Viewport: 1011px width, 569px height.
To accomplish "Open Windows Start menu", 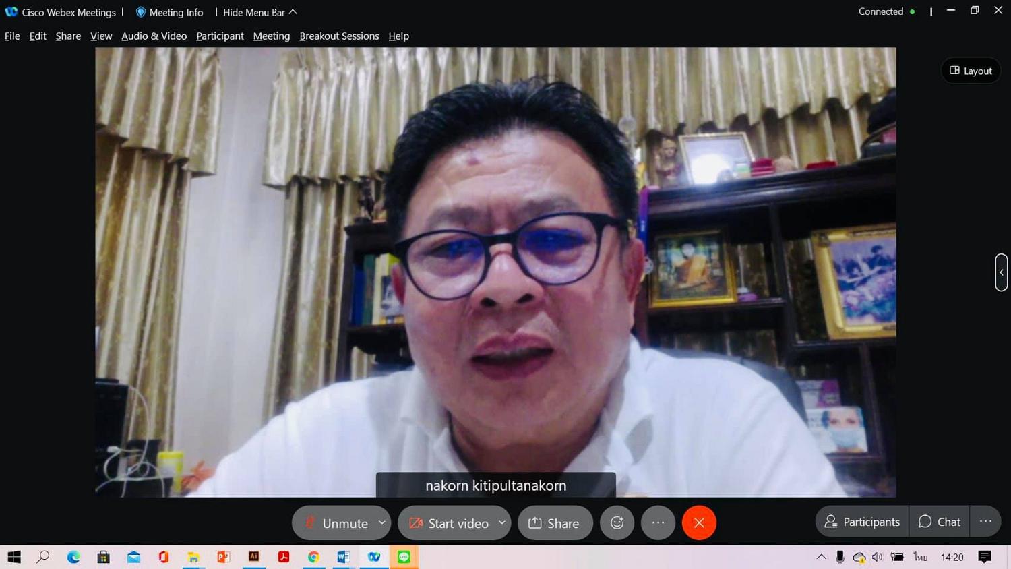I will (13, 557).
